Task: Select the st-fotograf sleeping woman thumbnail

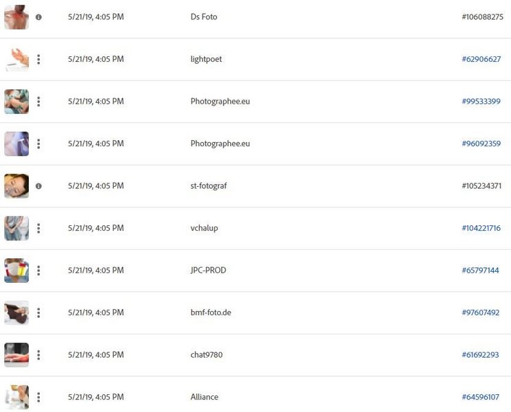Action: point(16,186)
